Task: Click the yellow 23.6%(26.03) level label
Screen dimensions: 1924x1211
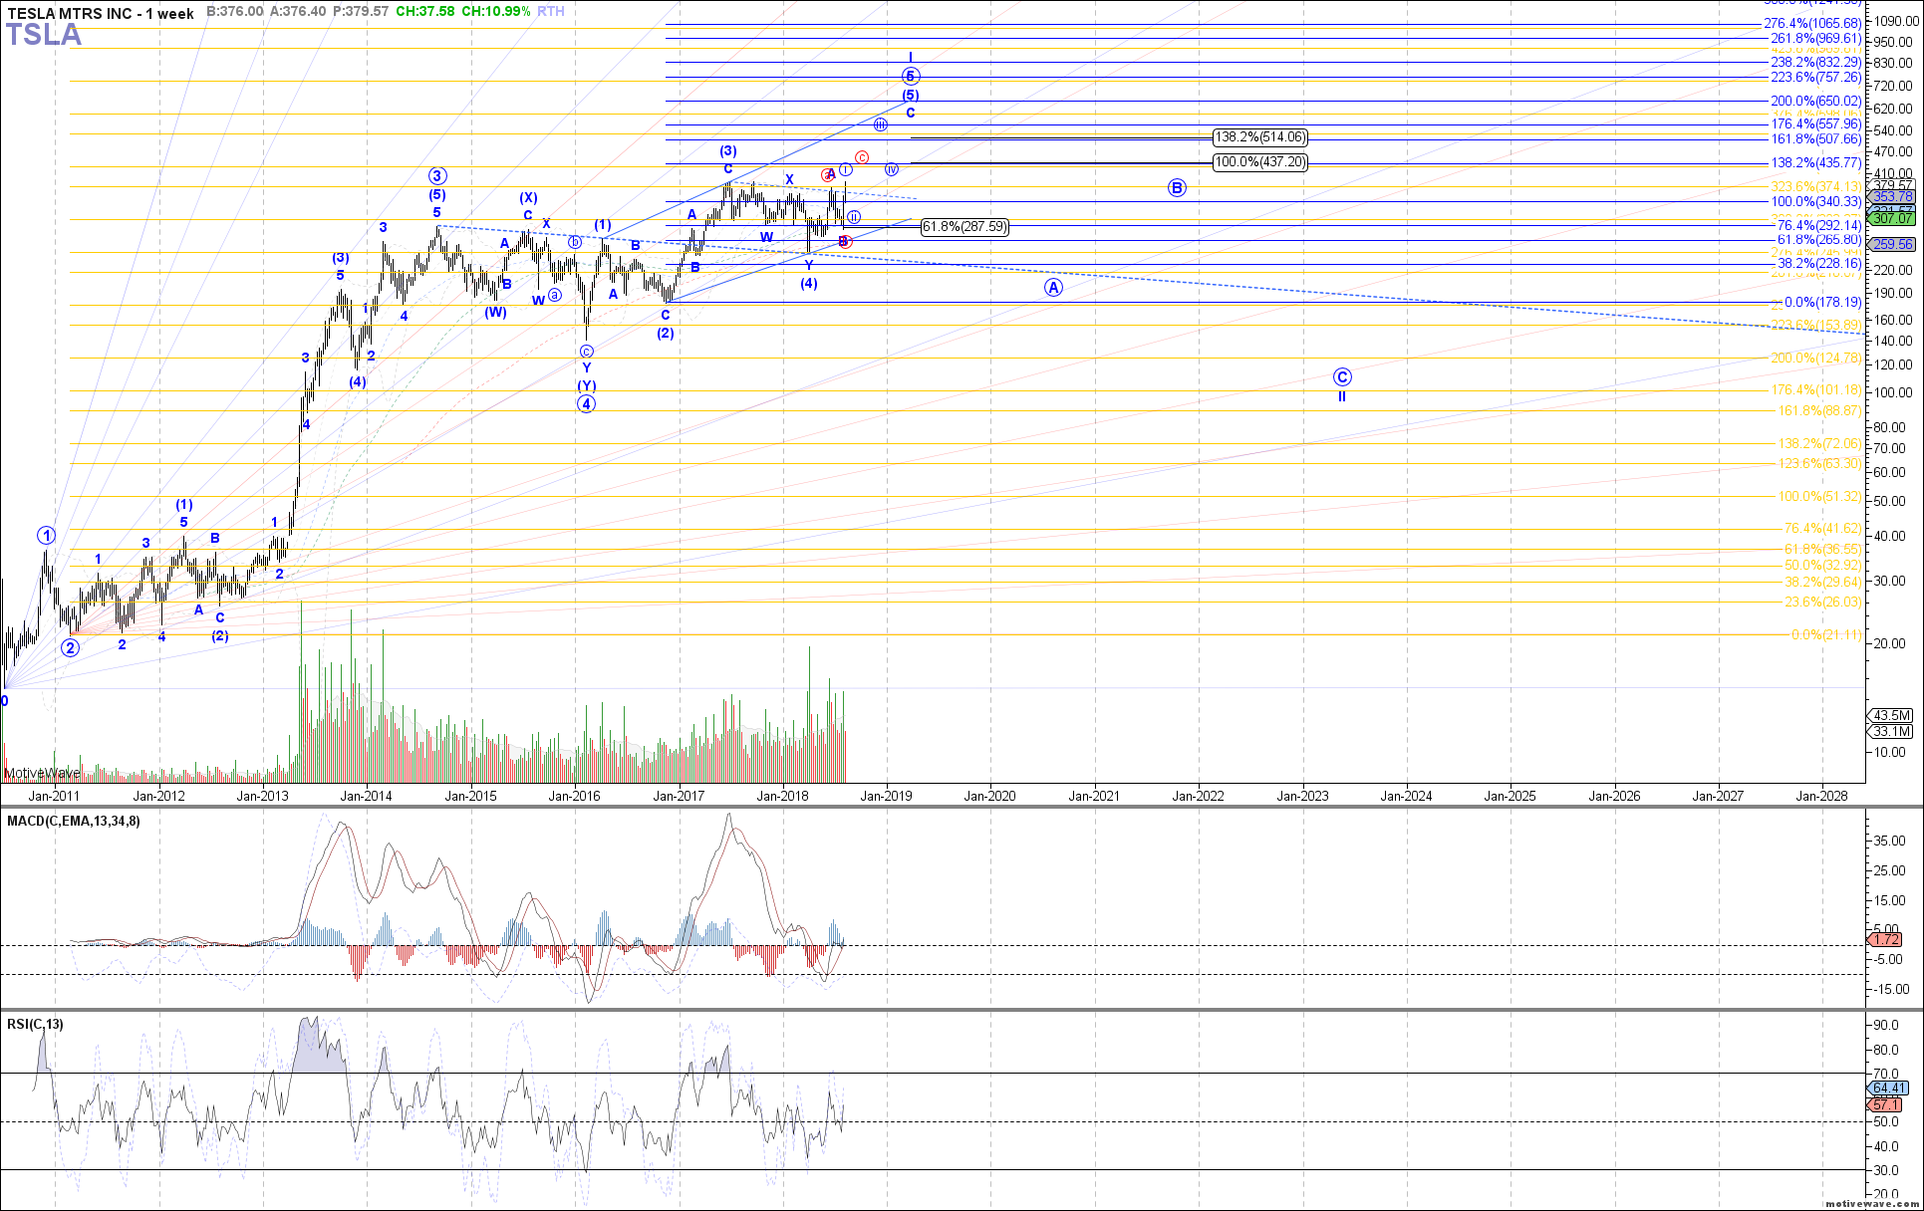Action: [1822, 602]
